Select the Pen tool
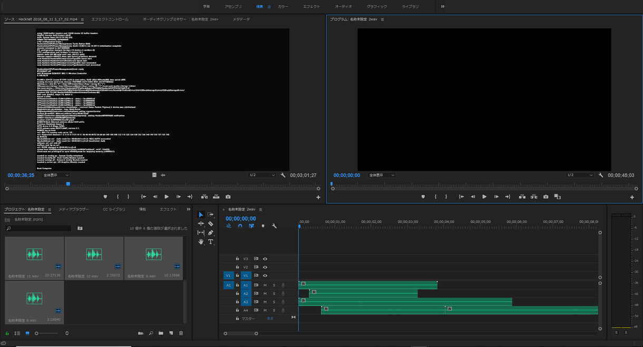Screen dimensions: 643x347 [210, 233]
